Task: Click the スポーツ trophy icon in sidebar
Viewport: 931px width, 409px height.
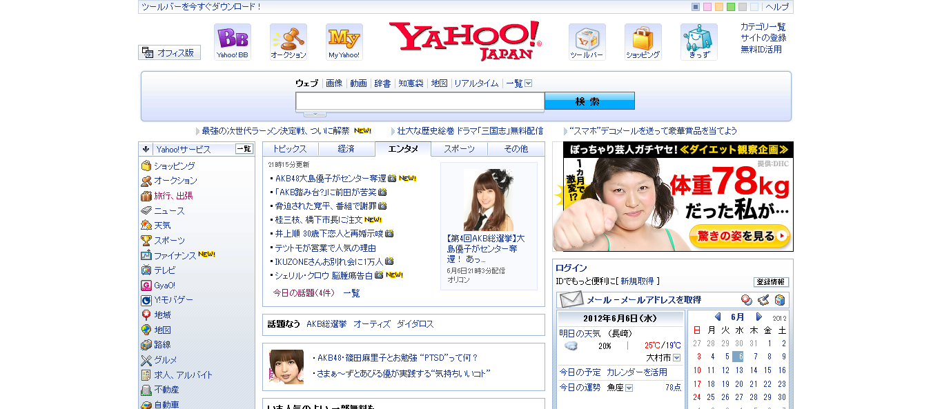Action: point(146,241)
